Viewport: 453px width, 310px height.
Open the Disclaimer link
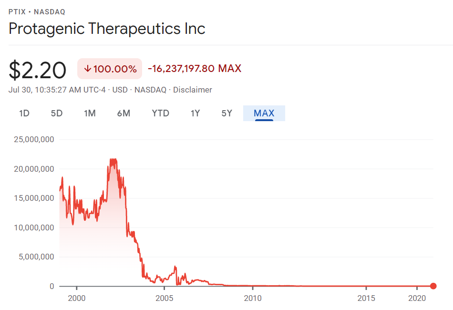[192, 90]
